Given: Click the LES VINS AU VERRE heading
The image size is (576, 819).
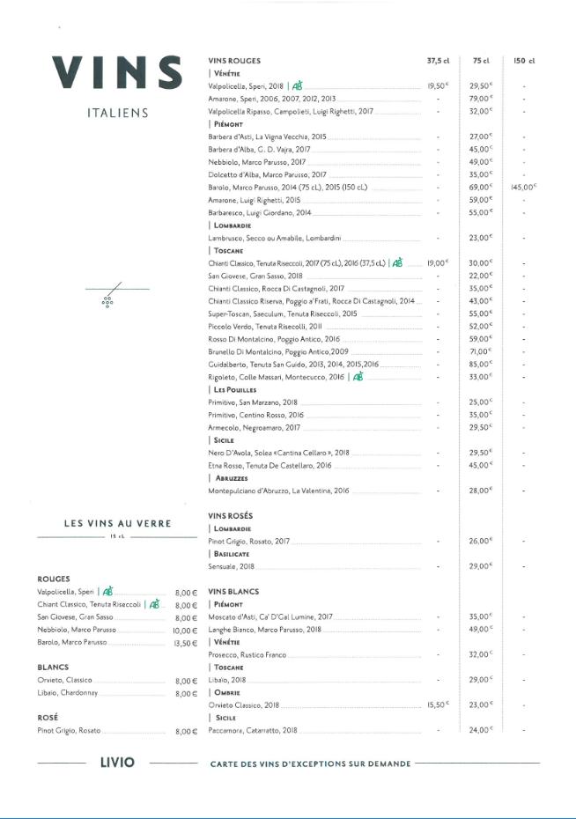Looking at the screenshot, I should pos(117,523).
